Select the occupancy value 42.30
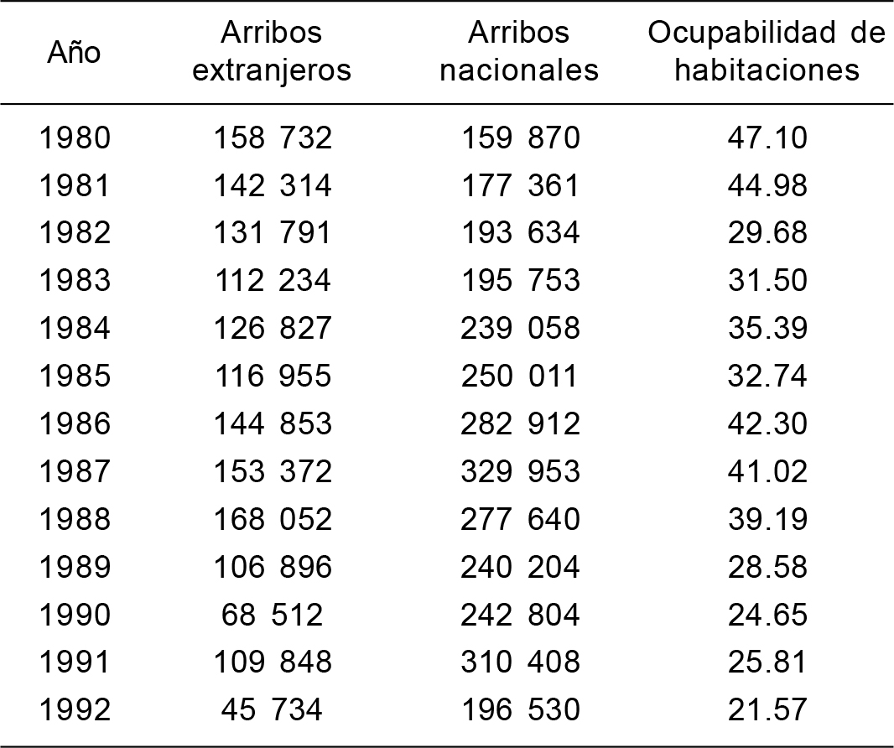 point(767,424)
